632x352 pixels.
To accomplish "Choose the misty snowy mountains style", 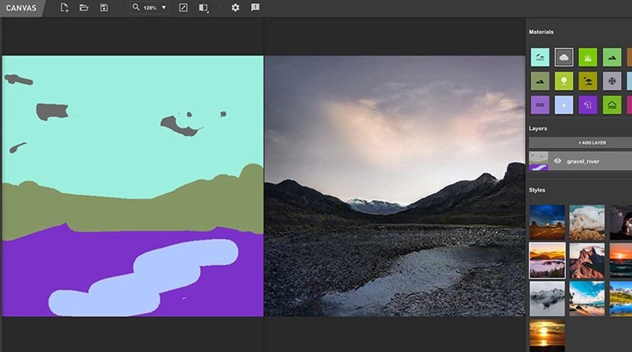I will pyautogui.click(x=547, y=298).
